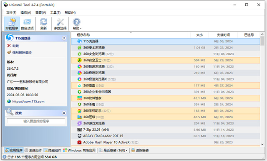This screenshot has width=267, height=161.
Task: Click the info icon in the status bar
Action: (5, 157)
